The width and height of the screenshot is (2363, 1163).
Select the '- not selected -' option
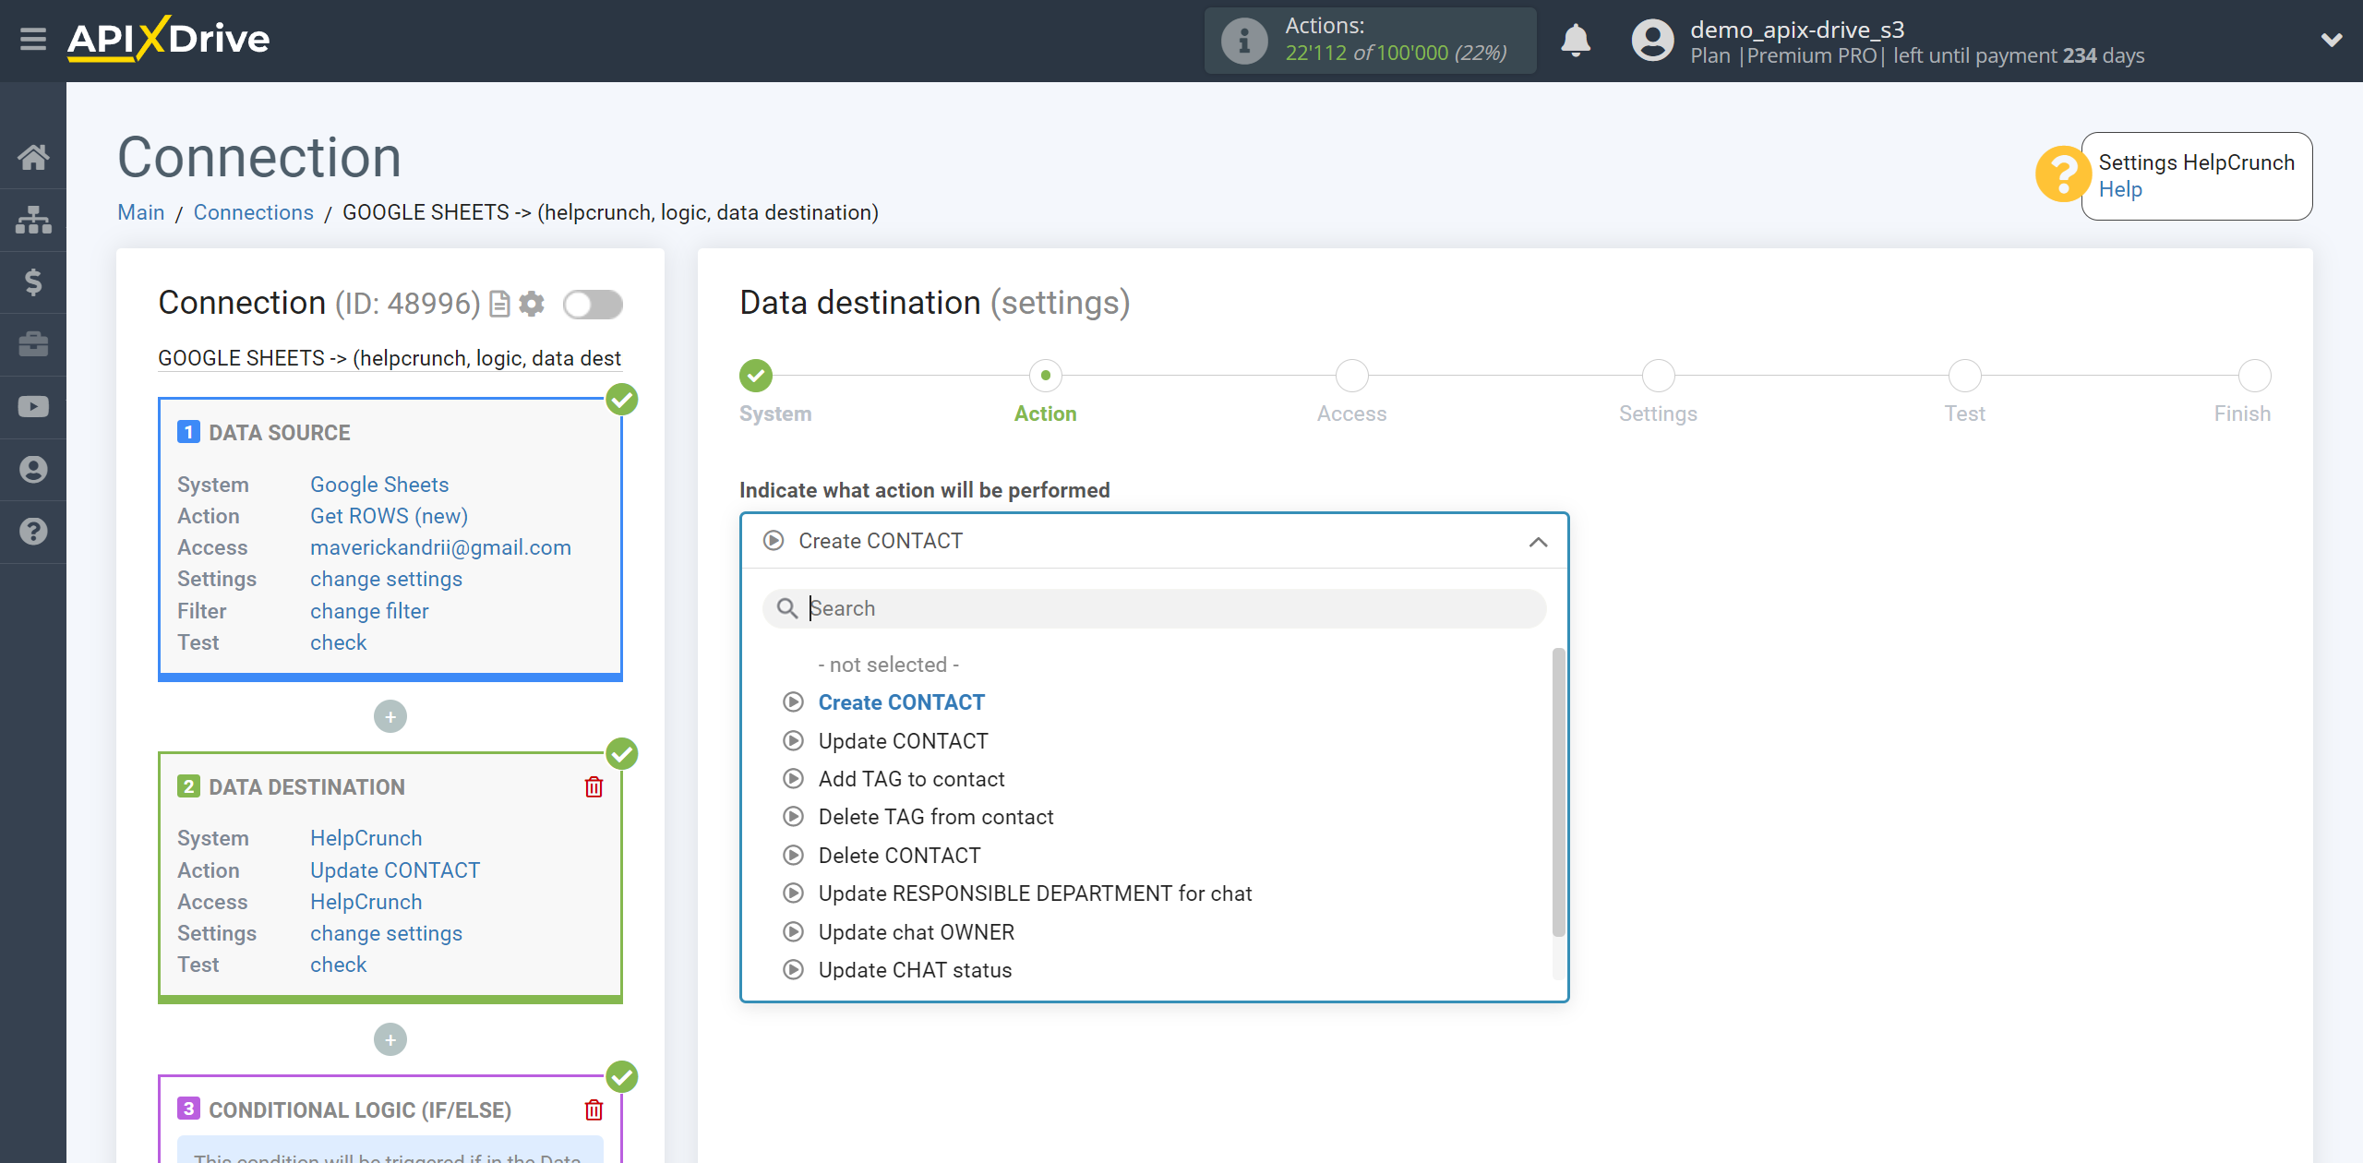[x=888, y=665]
